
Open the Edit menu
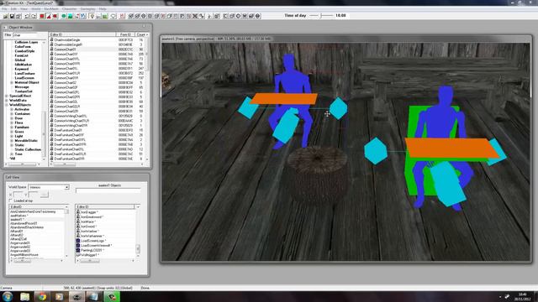[13, 9]
